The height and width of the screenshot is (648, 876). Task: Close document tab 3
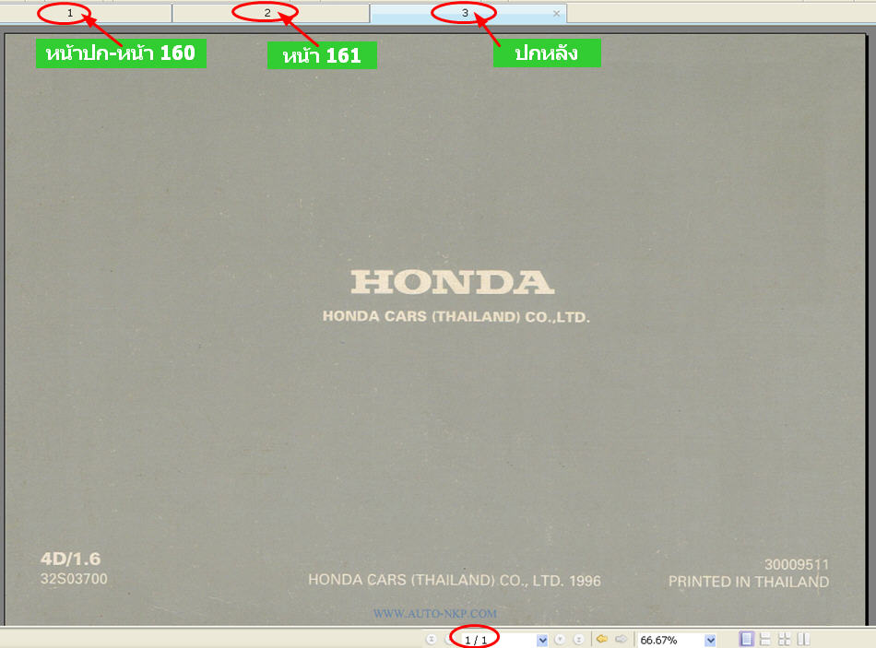click(x=556, y=14)
